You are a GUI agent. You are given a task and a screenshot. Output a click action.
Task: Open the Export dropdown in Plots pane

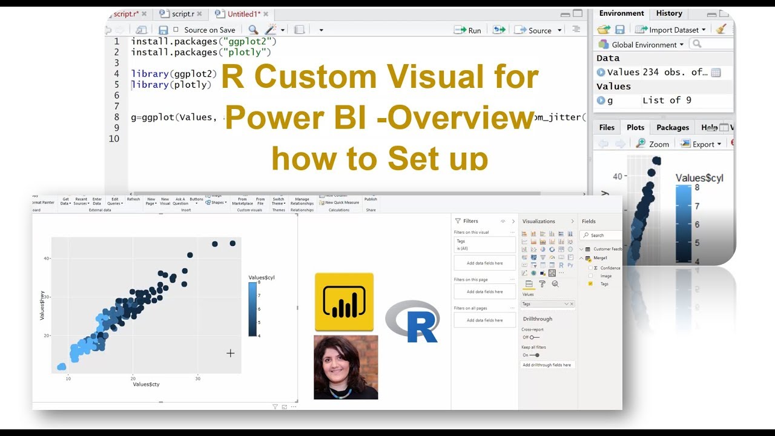[702, 144]
